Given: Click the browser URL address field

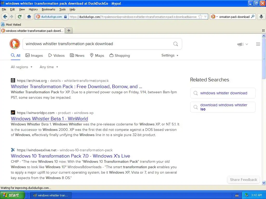Looking at the screenshot, I should tap(133, 17).
